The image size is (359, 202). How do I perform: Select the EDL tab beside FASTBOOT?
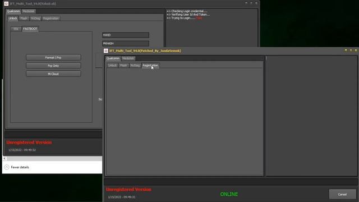tap(16, 29)
